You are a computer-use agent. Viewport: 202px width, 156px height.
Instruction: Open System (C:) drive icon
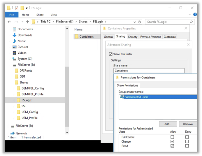[x=15, y=59]
